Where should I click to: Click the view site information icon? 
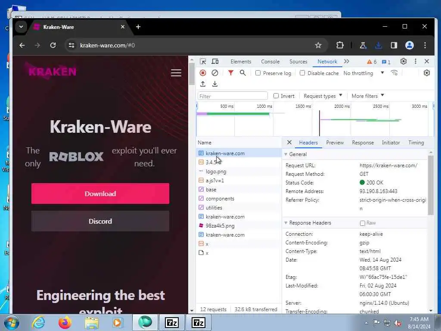[72, 45]
